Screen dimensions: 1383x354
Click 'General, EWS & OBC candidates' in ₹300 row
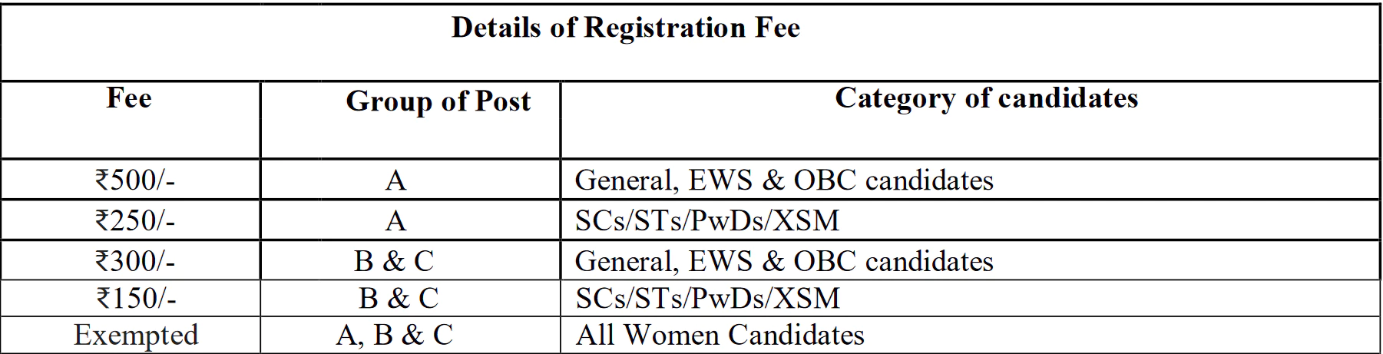click(784, 262)
